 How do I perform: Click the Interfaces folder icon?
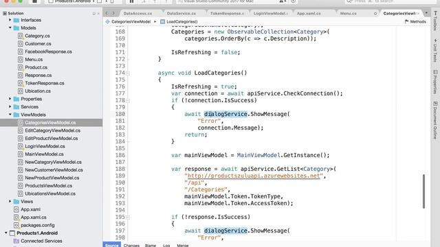pos(16,20)
